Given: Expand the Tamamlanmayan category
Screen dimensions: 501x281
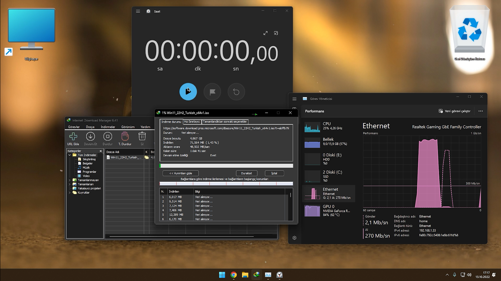Looking at the screenshot, I should (x=70, y=180).
